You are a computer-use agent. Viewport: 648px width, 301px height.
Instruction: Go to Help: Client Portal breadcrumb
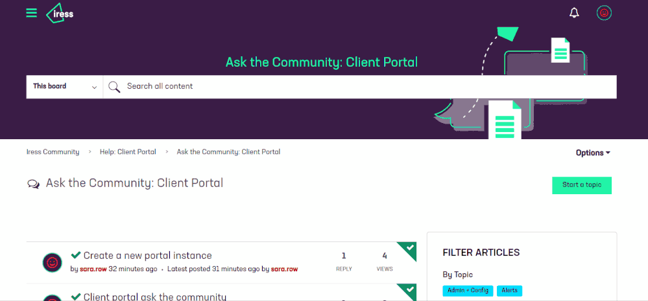click(128, 151)
